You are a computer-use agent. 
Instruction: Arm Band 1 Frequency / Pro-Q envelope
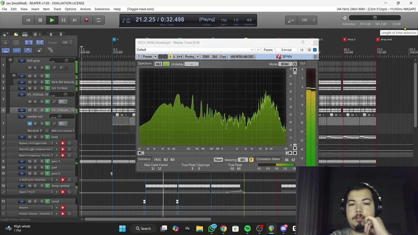point(63,155)
